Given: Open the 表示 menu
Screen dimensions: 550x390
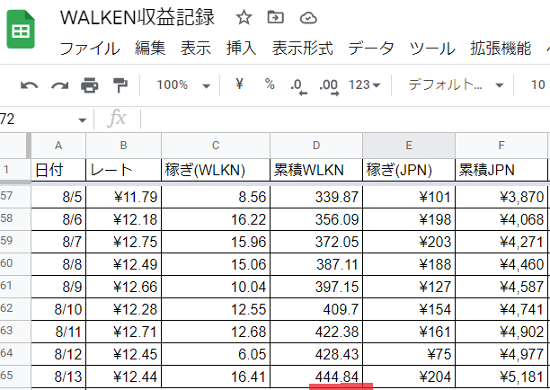Looking at the screenshot, I should pos(196,48).
